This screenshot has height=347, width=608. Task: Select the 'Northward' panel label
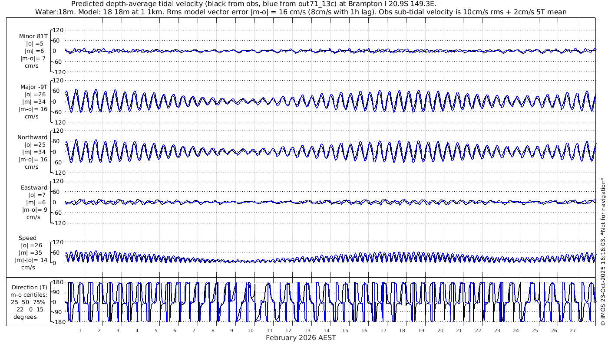pyautogui.click(x=32, y=137)
